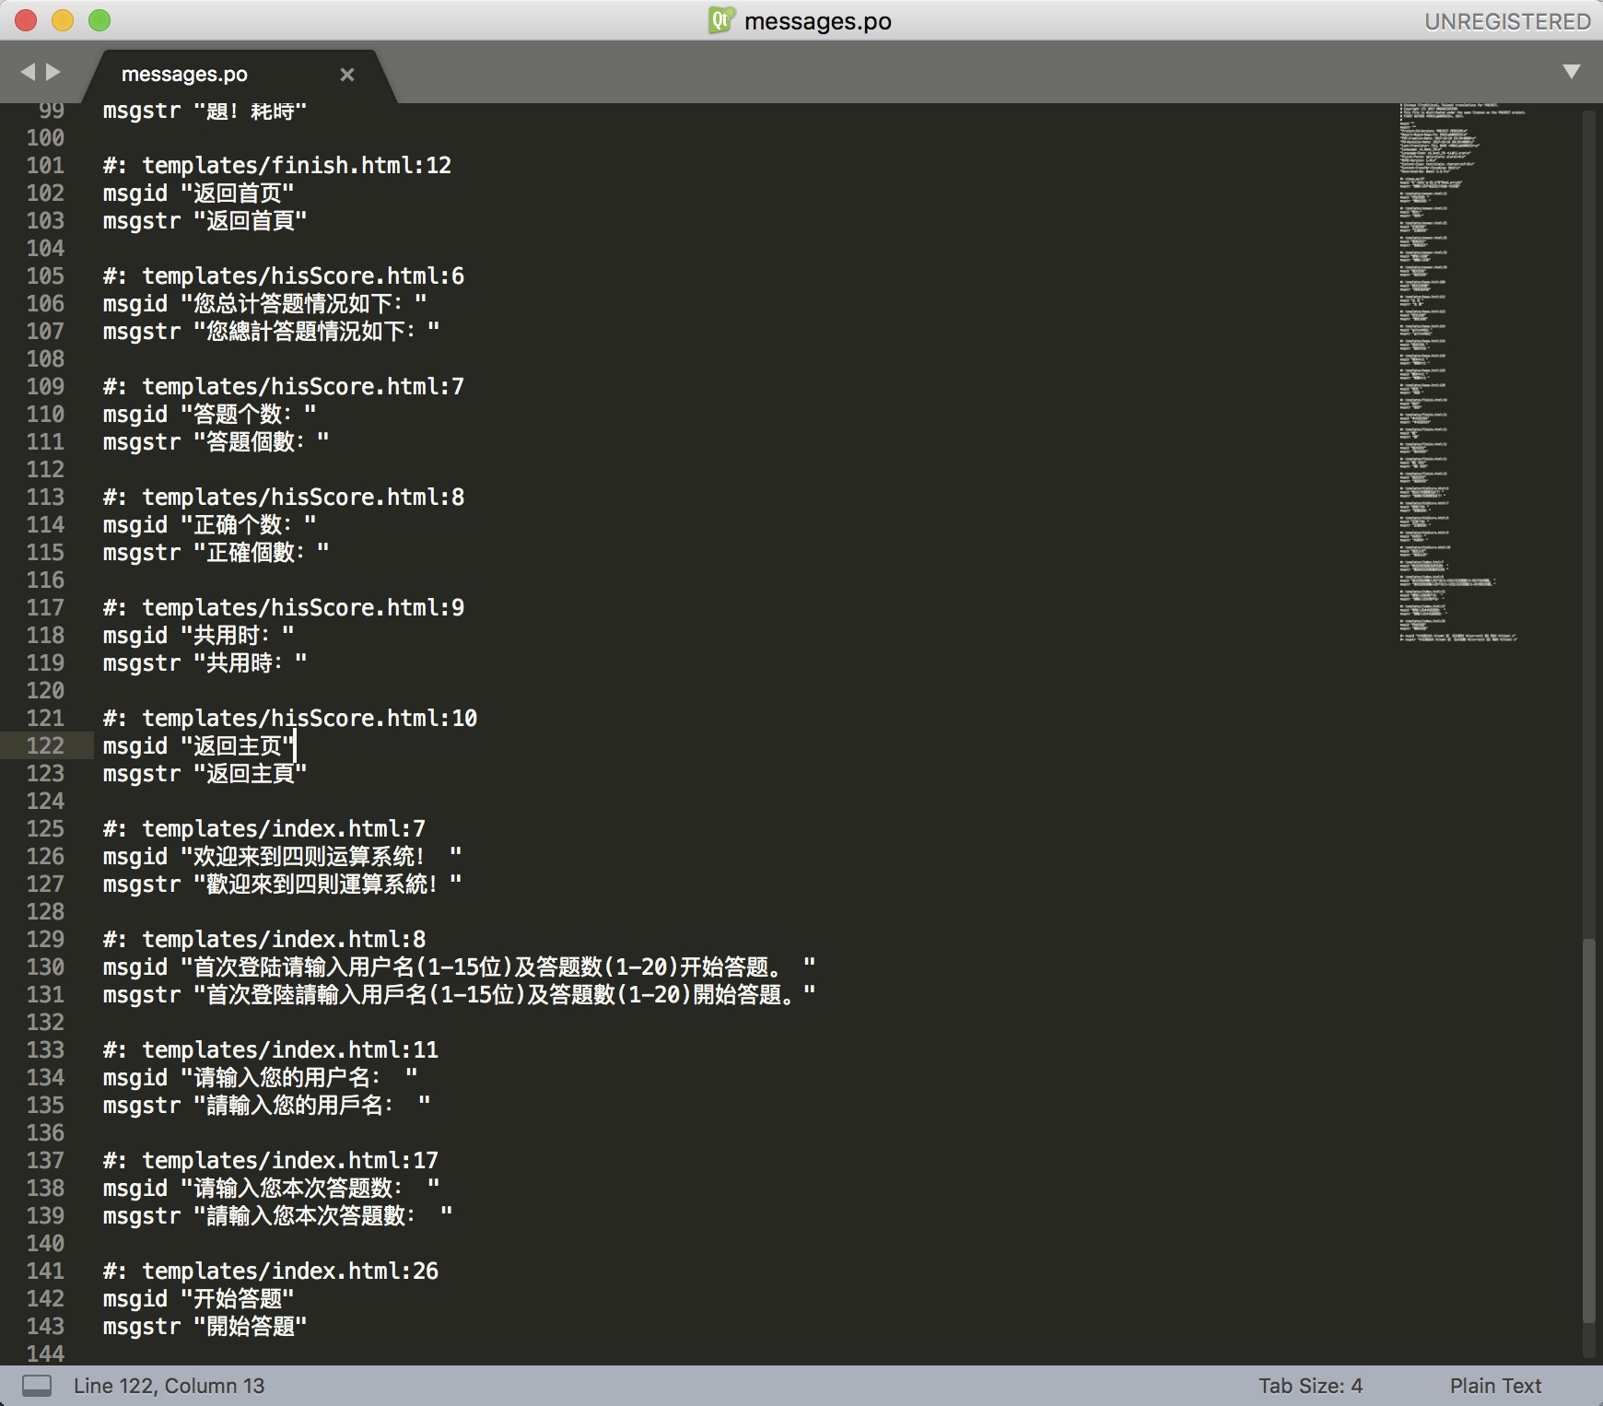1603x1406 pixels.
Task: Open the tab list dropdown arrow
Action: point(1572,72)
